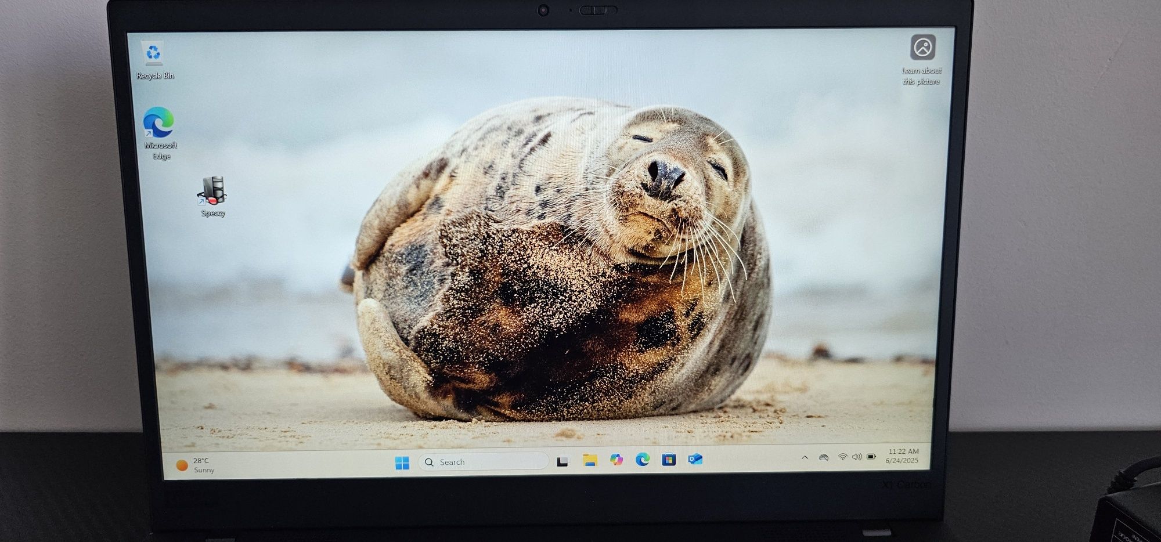
Task: Open the Windows Start menu
Action: [x=402, y=462]
